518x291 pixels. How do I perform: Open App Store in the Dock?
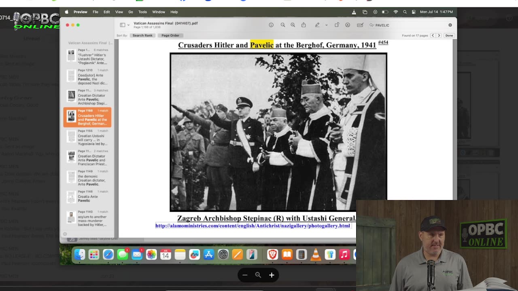click(x=209, y=254)
